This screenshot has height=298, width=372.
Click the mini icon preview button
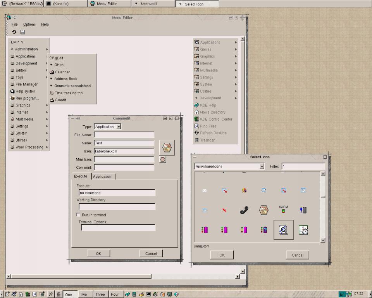pos(163,159)
